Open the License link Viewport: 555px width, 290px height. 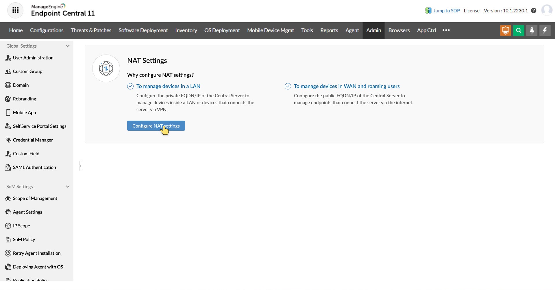click(471, 11)
